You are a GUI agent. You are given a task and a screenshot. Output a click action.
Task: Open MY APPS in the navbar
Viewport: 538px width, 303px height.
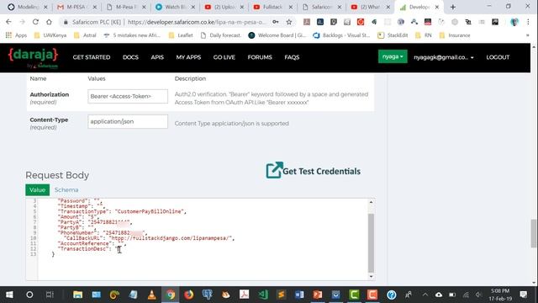pyautogui.click(x=188, y=57)
